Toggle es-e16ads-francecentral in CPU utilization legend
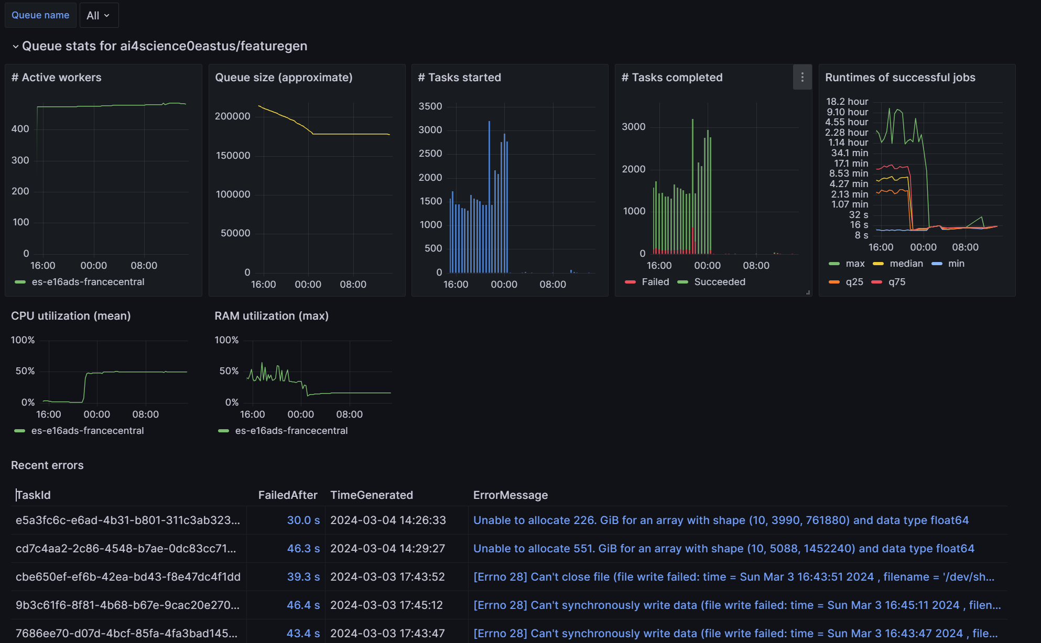 click(x=88, y=430)
